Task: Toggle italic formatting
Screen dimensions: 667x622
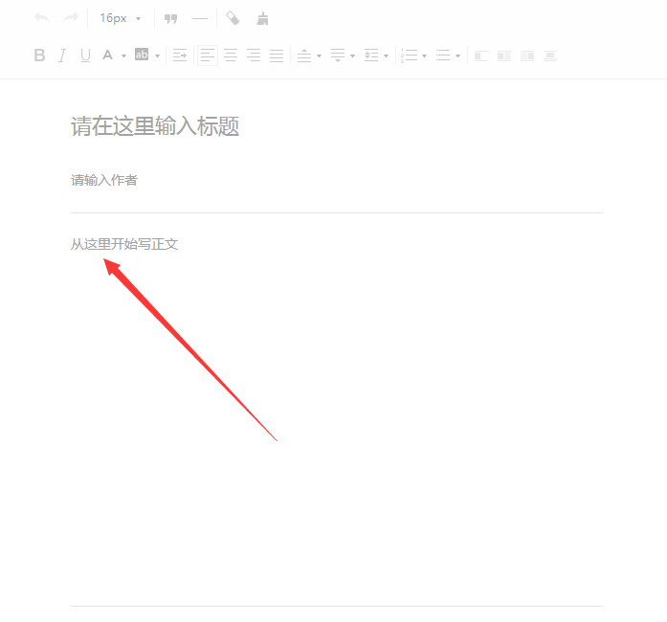Action: (62, 56)
